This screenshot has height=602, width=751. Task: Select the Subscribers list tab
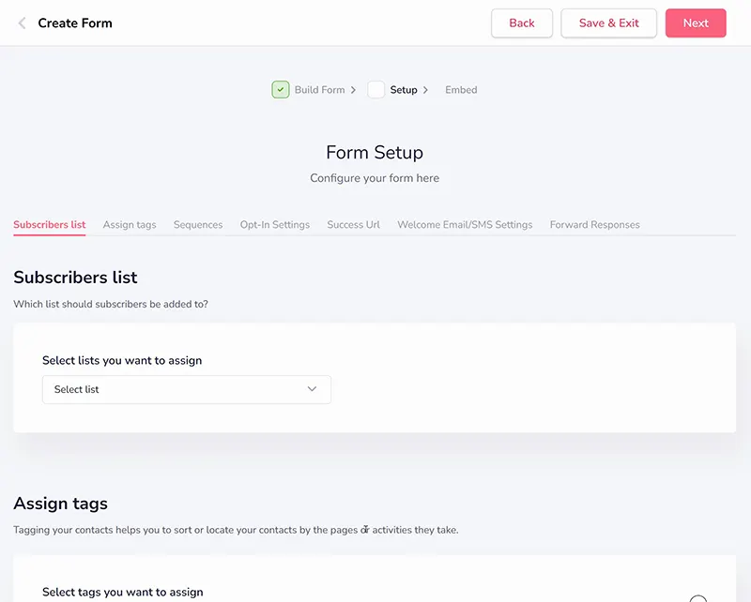(50, 225)
